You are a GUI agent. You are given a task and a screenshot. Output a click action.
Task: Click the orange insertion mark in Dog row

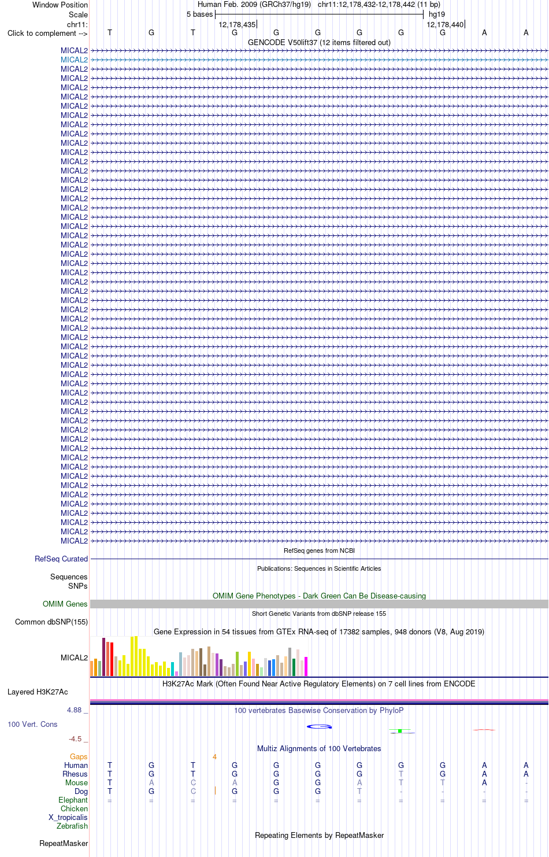coord(215,790)
